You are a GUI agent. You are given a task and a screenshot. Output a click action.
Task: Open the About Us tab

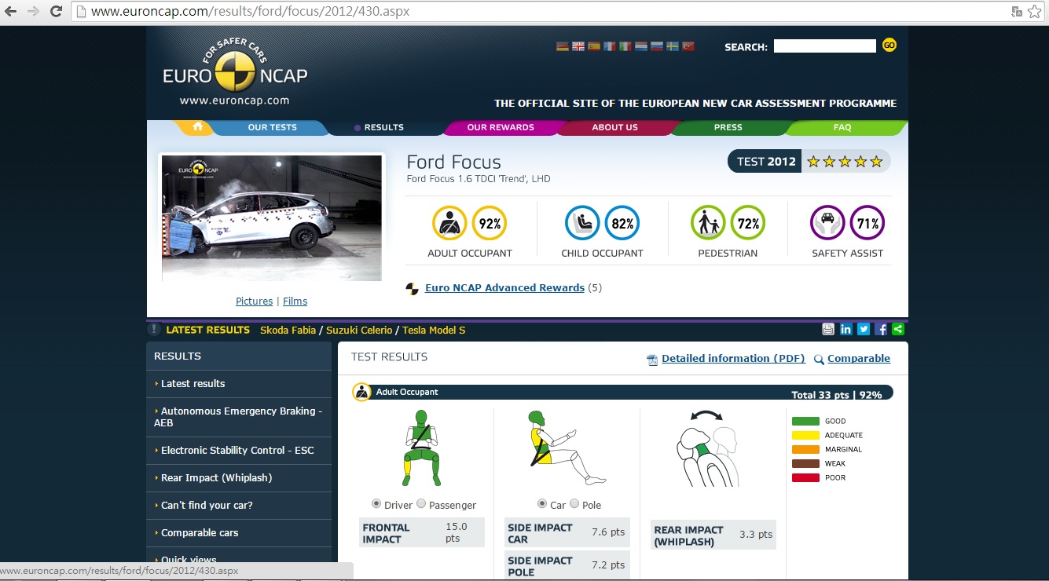[x=614, y=127]
